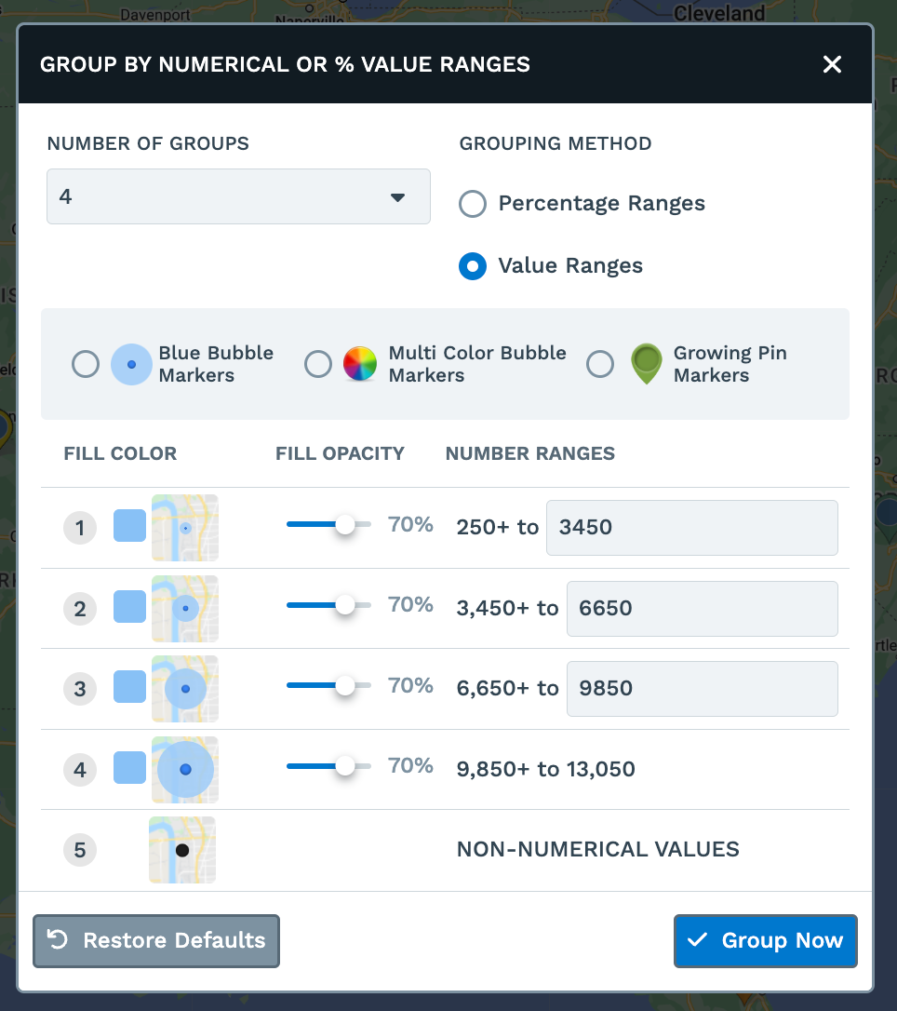Screen dimensions: 897x1011
Task: Click the group number 1 badge
Action: (x=80, y=528)
